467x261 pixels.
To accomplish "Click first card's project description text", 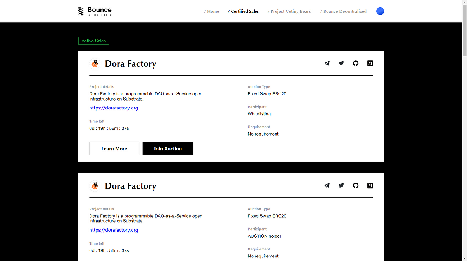I will click(146, 96).
